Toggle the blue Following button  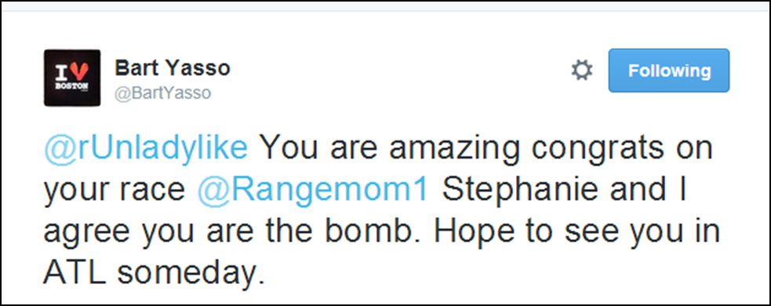[669, 71]
